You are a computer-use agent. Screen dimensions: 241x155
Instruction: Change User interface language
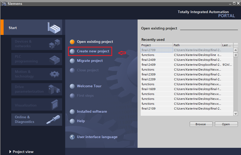97,137
